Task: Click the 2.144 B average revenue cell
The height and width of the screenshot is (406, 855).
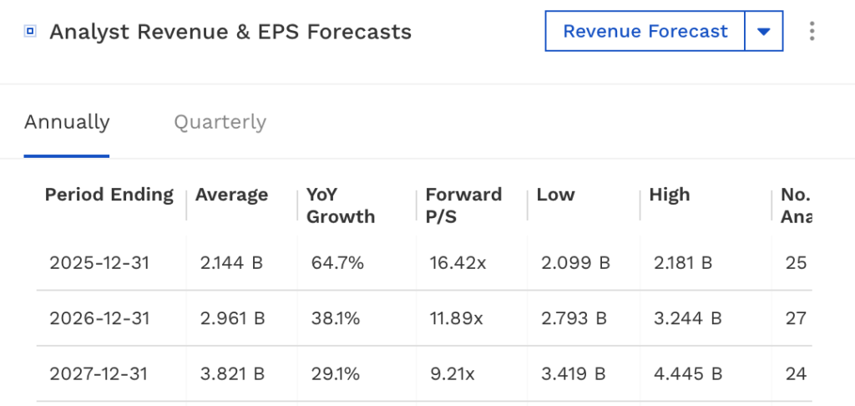Action: [231, 263]
